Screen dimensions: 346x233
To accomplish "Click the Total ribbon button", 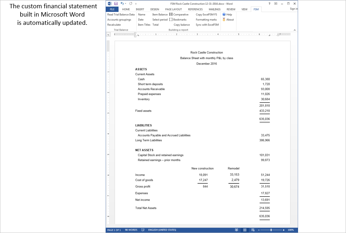I will [156, 25].
